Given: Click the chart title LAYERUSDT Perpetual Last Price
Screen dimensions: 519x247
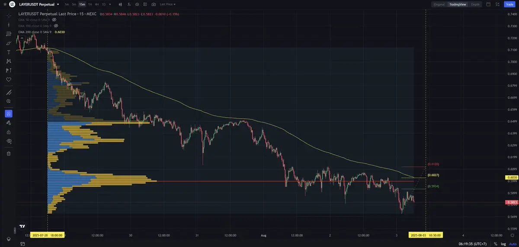Looking at the screenshot, I should pyautogui.click(x=51, y=14).
